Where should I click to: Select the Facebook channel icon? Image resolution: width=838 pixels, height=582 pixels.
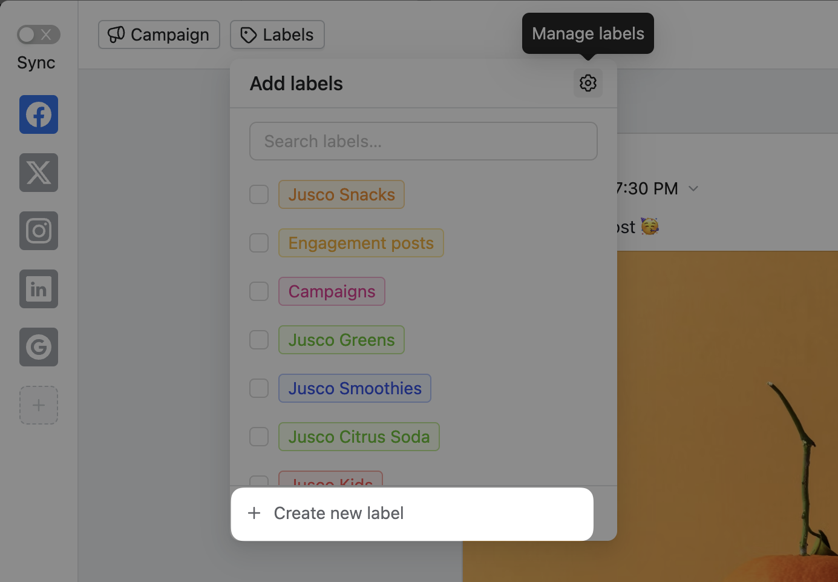point(39,114)
